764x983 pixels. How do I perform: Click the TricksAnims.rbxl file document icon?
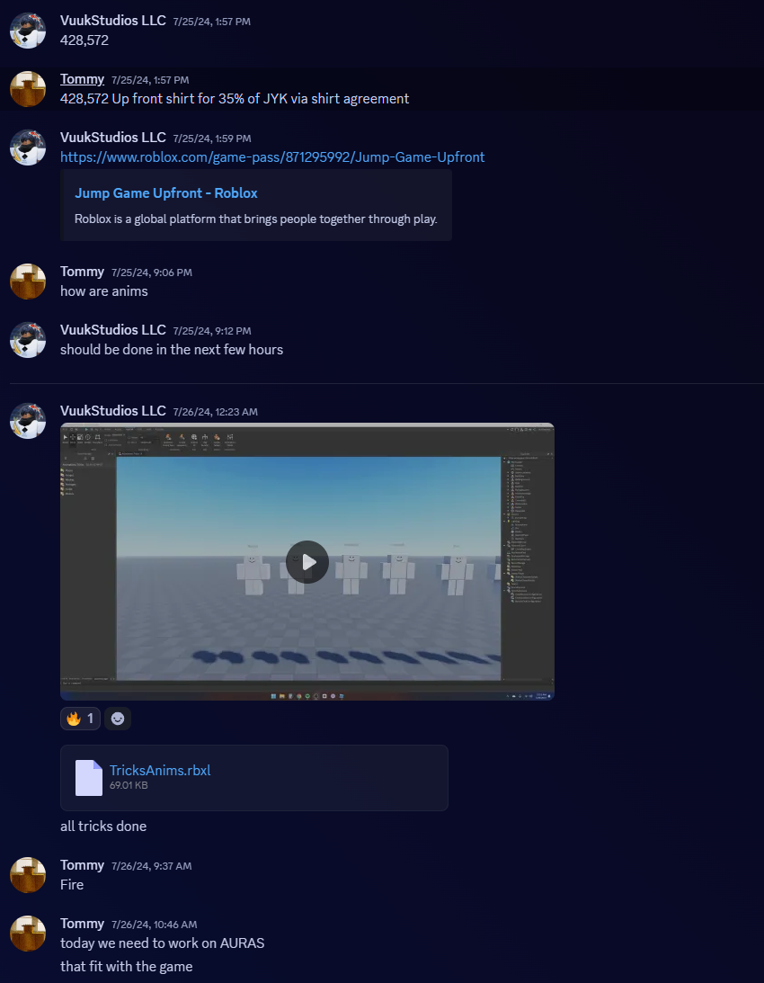pos(88,777)
